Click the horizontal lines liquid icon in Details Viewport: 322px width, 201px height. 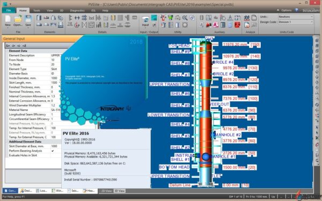[120, 18]
